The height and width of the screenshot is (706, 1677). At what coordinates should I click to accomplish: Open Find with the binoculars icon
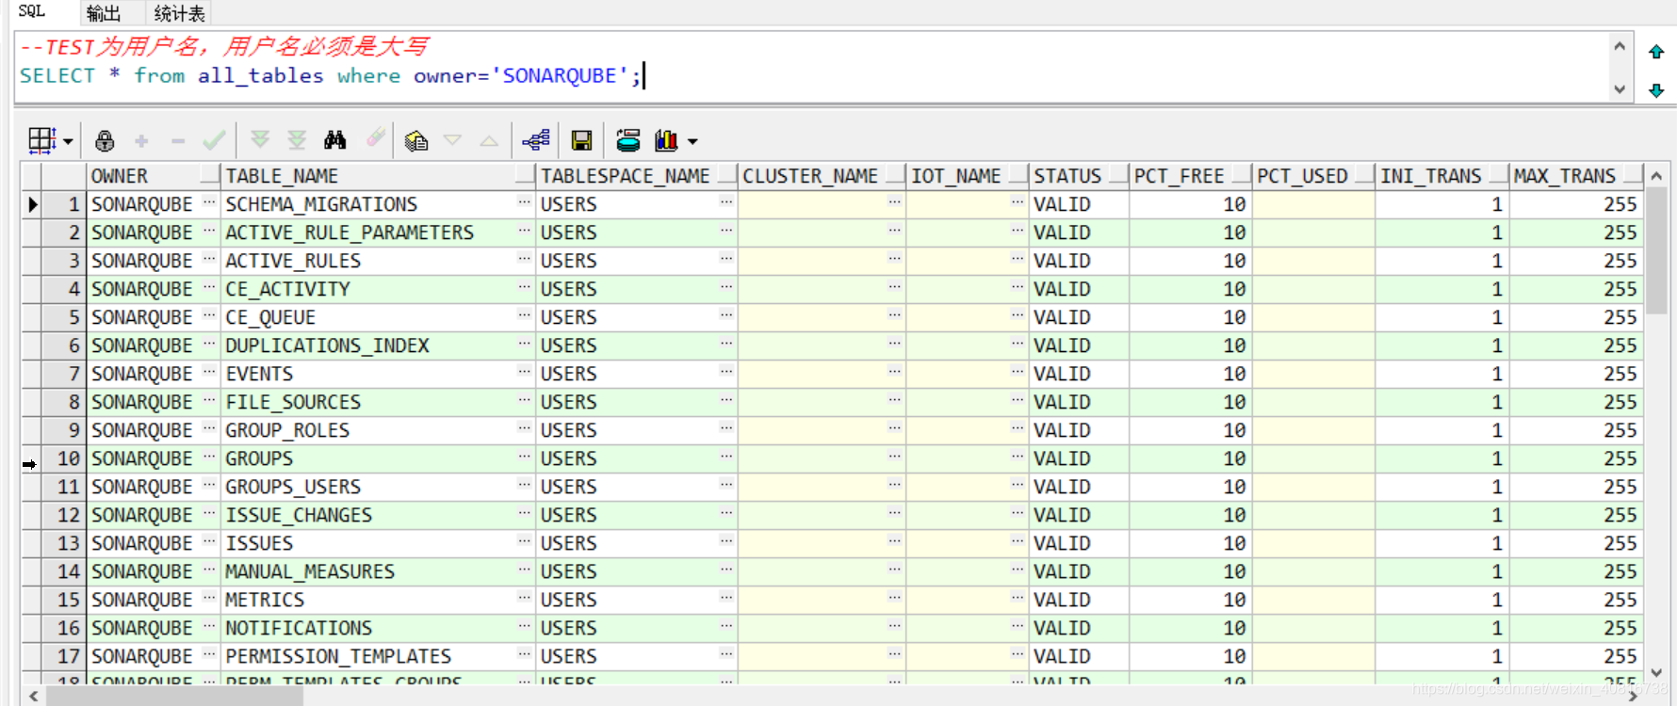(x=334, y=140)
